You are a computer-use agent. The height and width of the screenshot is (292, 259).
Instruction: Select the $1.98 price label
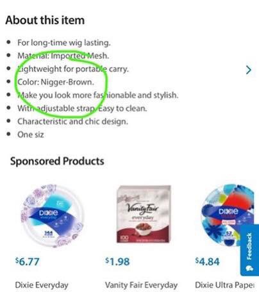[x=117, y=262]
